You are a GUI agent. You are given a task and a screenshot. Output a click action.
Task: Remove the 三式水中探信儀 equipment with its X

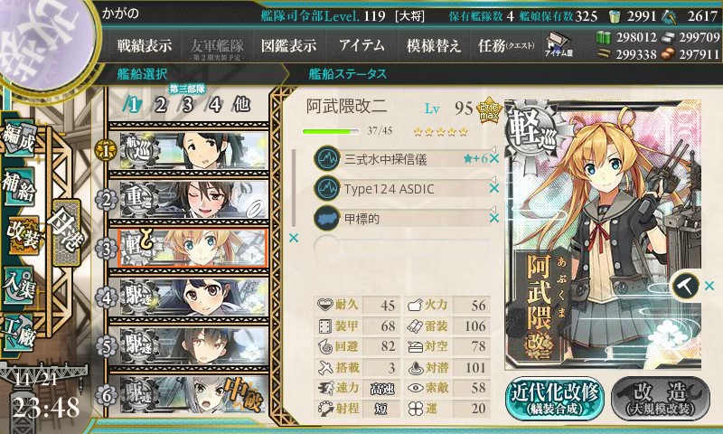494,158
